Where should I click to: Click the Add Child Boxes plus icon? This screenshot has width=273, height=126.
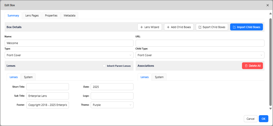(168, 27)
